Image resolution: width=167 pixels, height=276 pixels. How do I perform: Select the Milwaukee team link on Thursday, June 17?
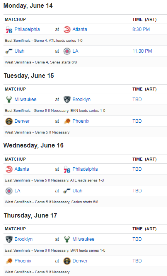83,239
